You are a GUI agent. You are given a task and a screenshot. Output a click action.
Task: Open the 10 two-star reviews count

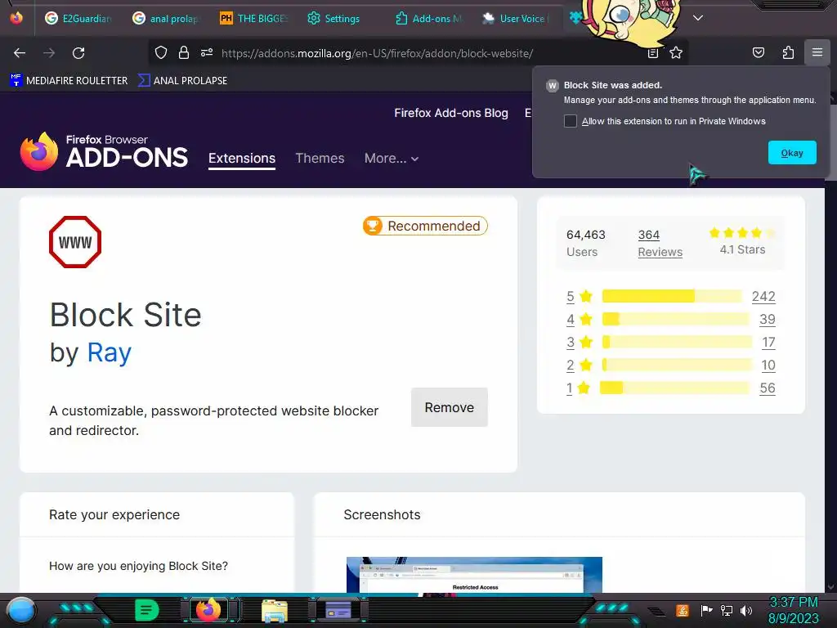pos(768,366)
